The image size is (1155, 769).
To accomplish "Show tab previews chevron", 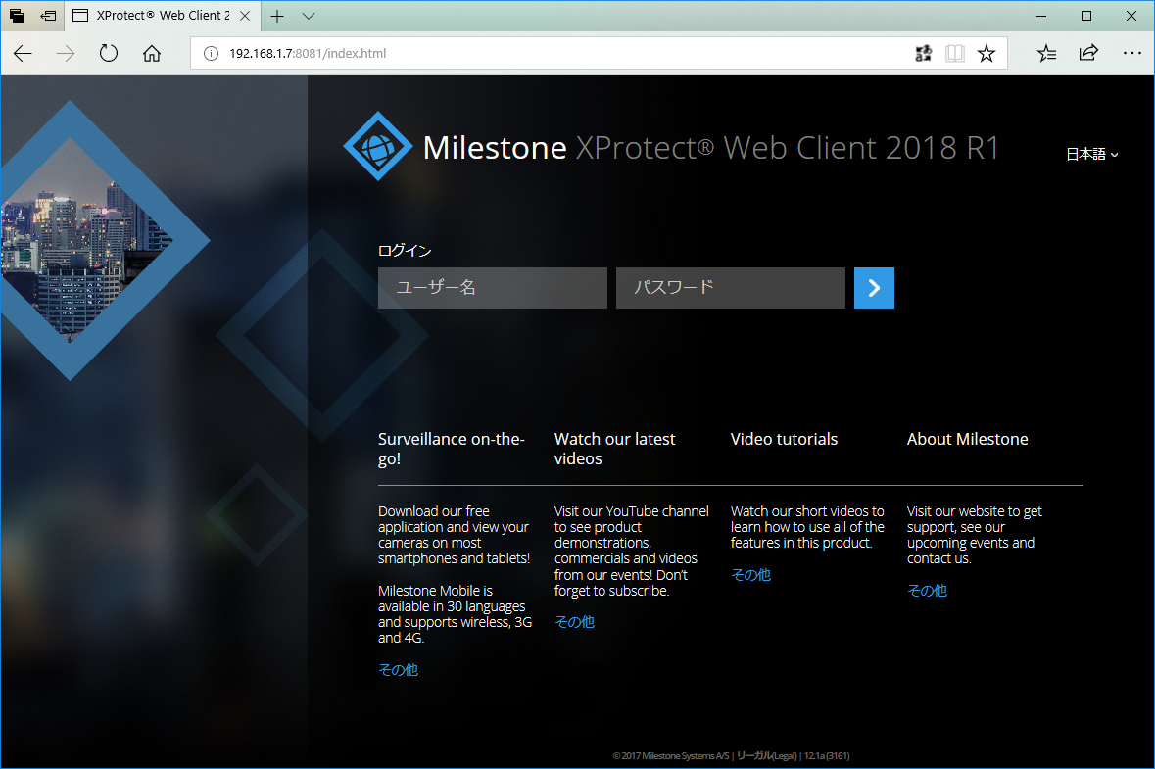I will tap(309, 16).
